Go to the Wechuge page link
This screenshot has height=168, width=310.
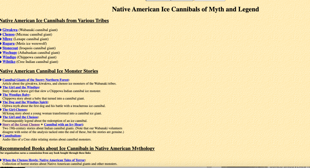click(x=10, y=53)
